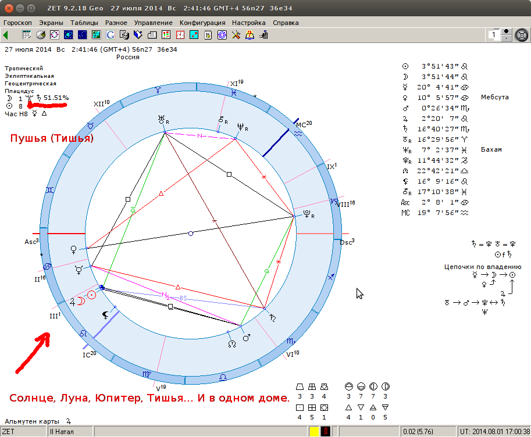531x437 pixels.
Task: Open the geographic map toolbar icon
Action: tap(96, 35)
